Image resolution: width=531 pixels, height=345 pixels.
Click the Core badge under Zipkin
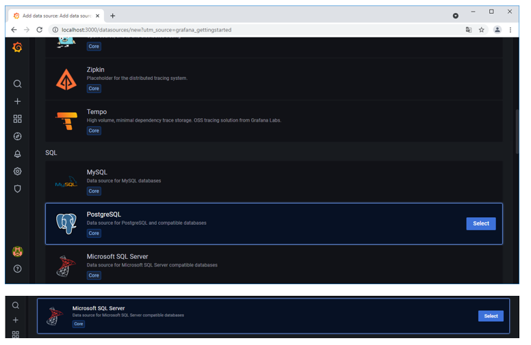(94, 89)
